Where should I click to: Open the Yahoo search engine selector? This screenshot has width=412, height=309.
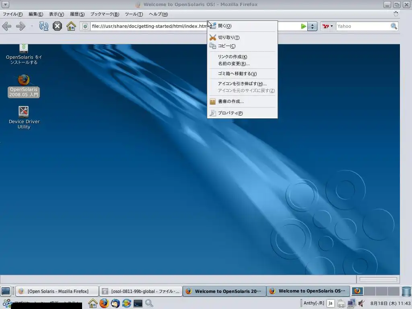pos(328,26)
